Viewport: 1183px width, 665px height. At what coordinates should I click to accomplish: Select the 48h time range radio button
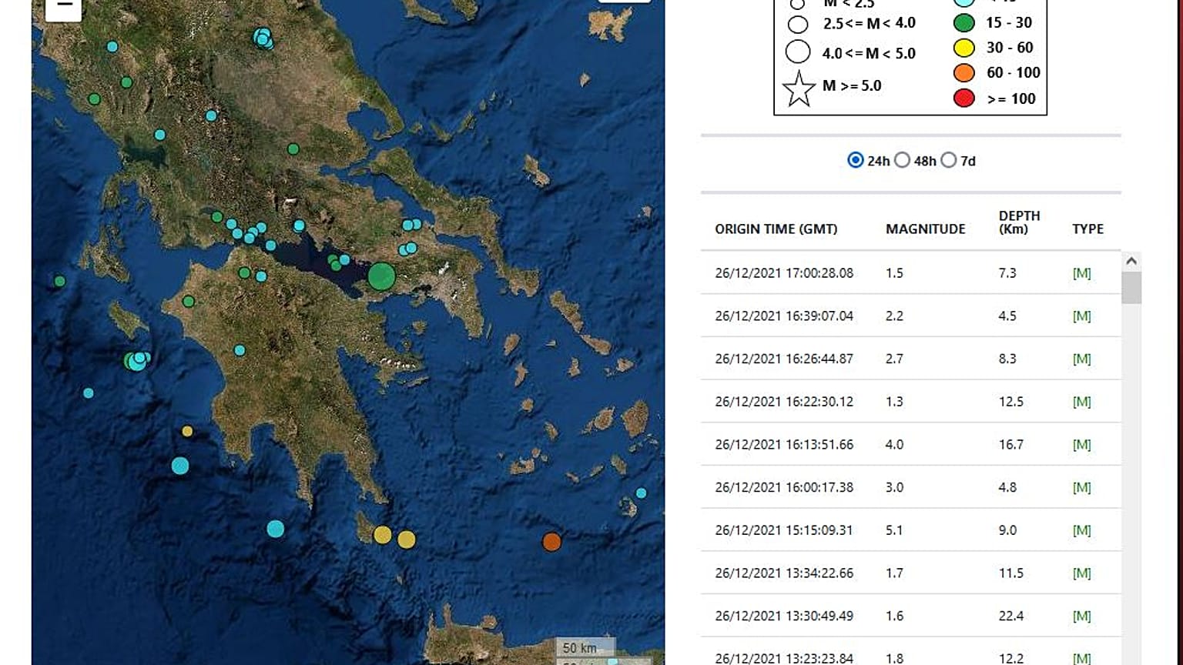pyautogui.click(x=902, y=160)
